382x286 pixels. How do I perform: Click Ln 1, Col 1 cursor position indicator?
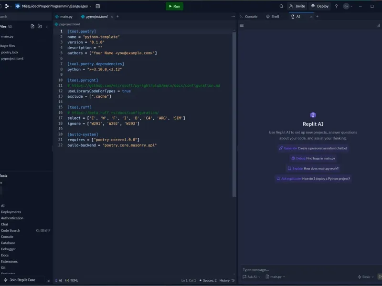188,280
